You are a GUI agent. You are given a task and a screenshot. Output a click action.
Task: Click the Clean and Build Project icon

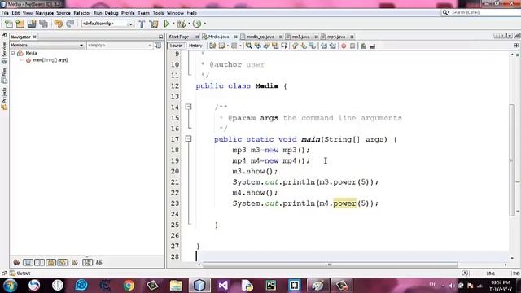tap(154, 24)
